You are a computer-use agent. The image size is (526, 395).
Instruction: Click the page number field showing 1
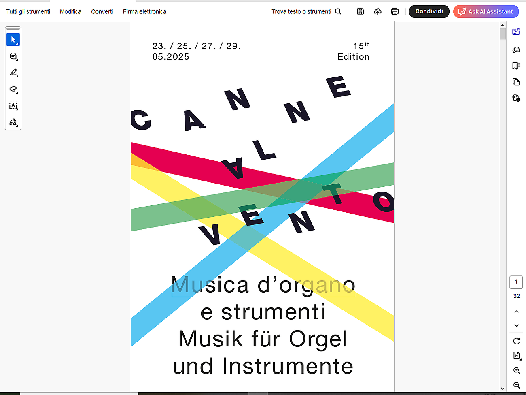tap(516, 282)
